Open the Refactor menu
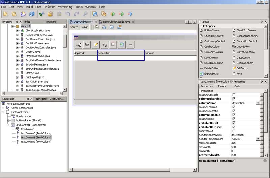Screen dimensions: 270x178 (x=49, y=7)
